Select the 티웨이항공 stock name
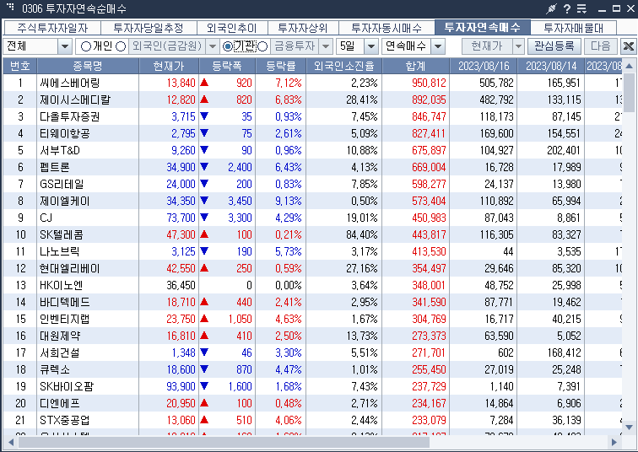638x452 pixels. coord(65,134)
